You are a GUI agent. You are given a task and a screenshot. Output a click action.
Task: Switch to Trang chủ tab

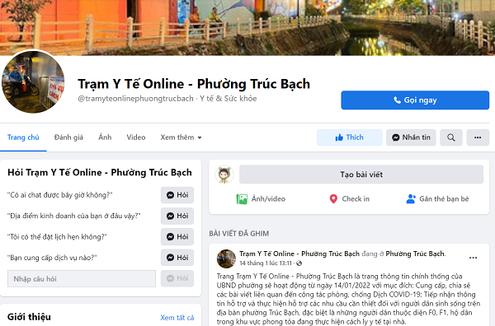tap(23, 137)
